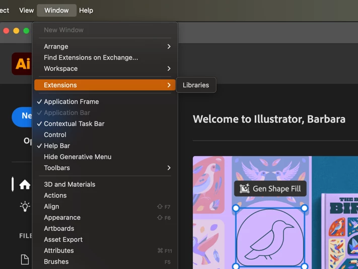Expand the Toolbars submenu arrow
This screenshot has height=269, width=358.
169,168
